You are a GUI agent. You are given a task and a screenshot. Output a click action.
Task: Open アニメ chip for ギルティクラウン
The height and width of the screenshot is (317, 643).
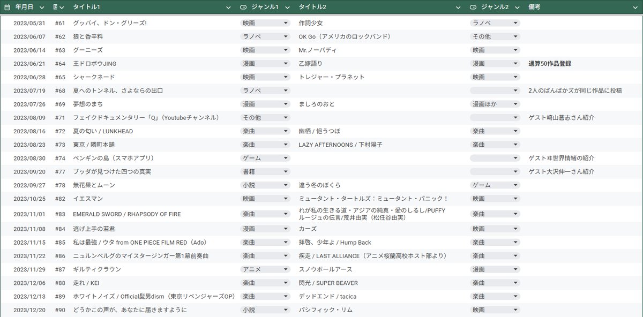pyautogui.click(x=265, y=269)
